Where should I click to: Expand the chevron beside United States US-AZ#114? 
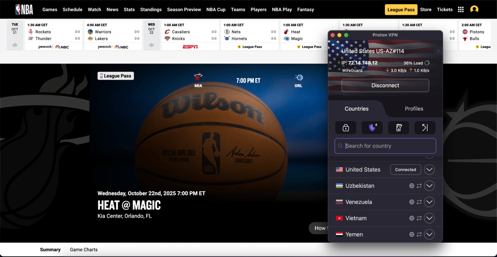439,51
